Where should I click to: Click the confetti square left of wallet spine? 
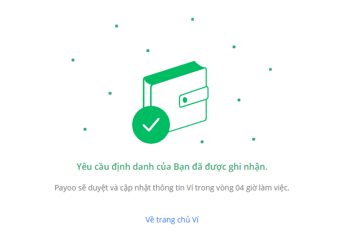coord(110,93)
